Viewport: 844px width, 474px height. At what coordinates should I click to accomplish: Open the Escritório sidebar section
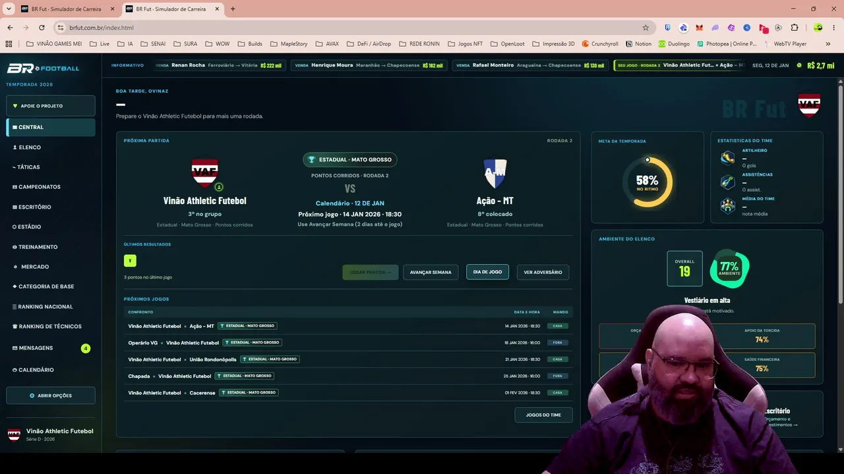point(51,207)
